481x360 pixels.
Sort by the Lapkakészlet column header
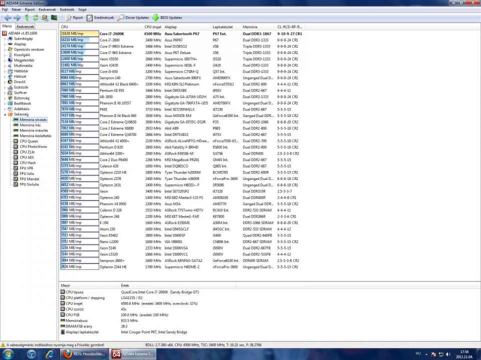click(x=226, y=27)
